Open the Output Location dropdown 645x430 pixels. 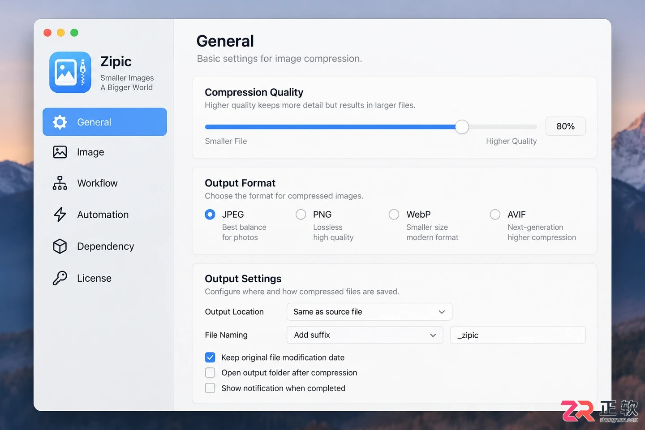(370, 312)
